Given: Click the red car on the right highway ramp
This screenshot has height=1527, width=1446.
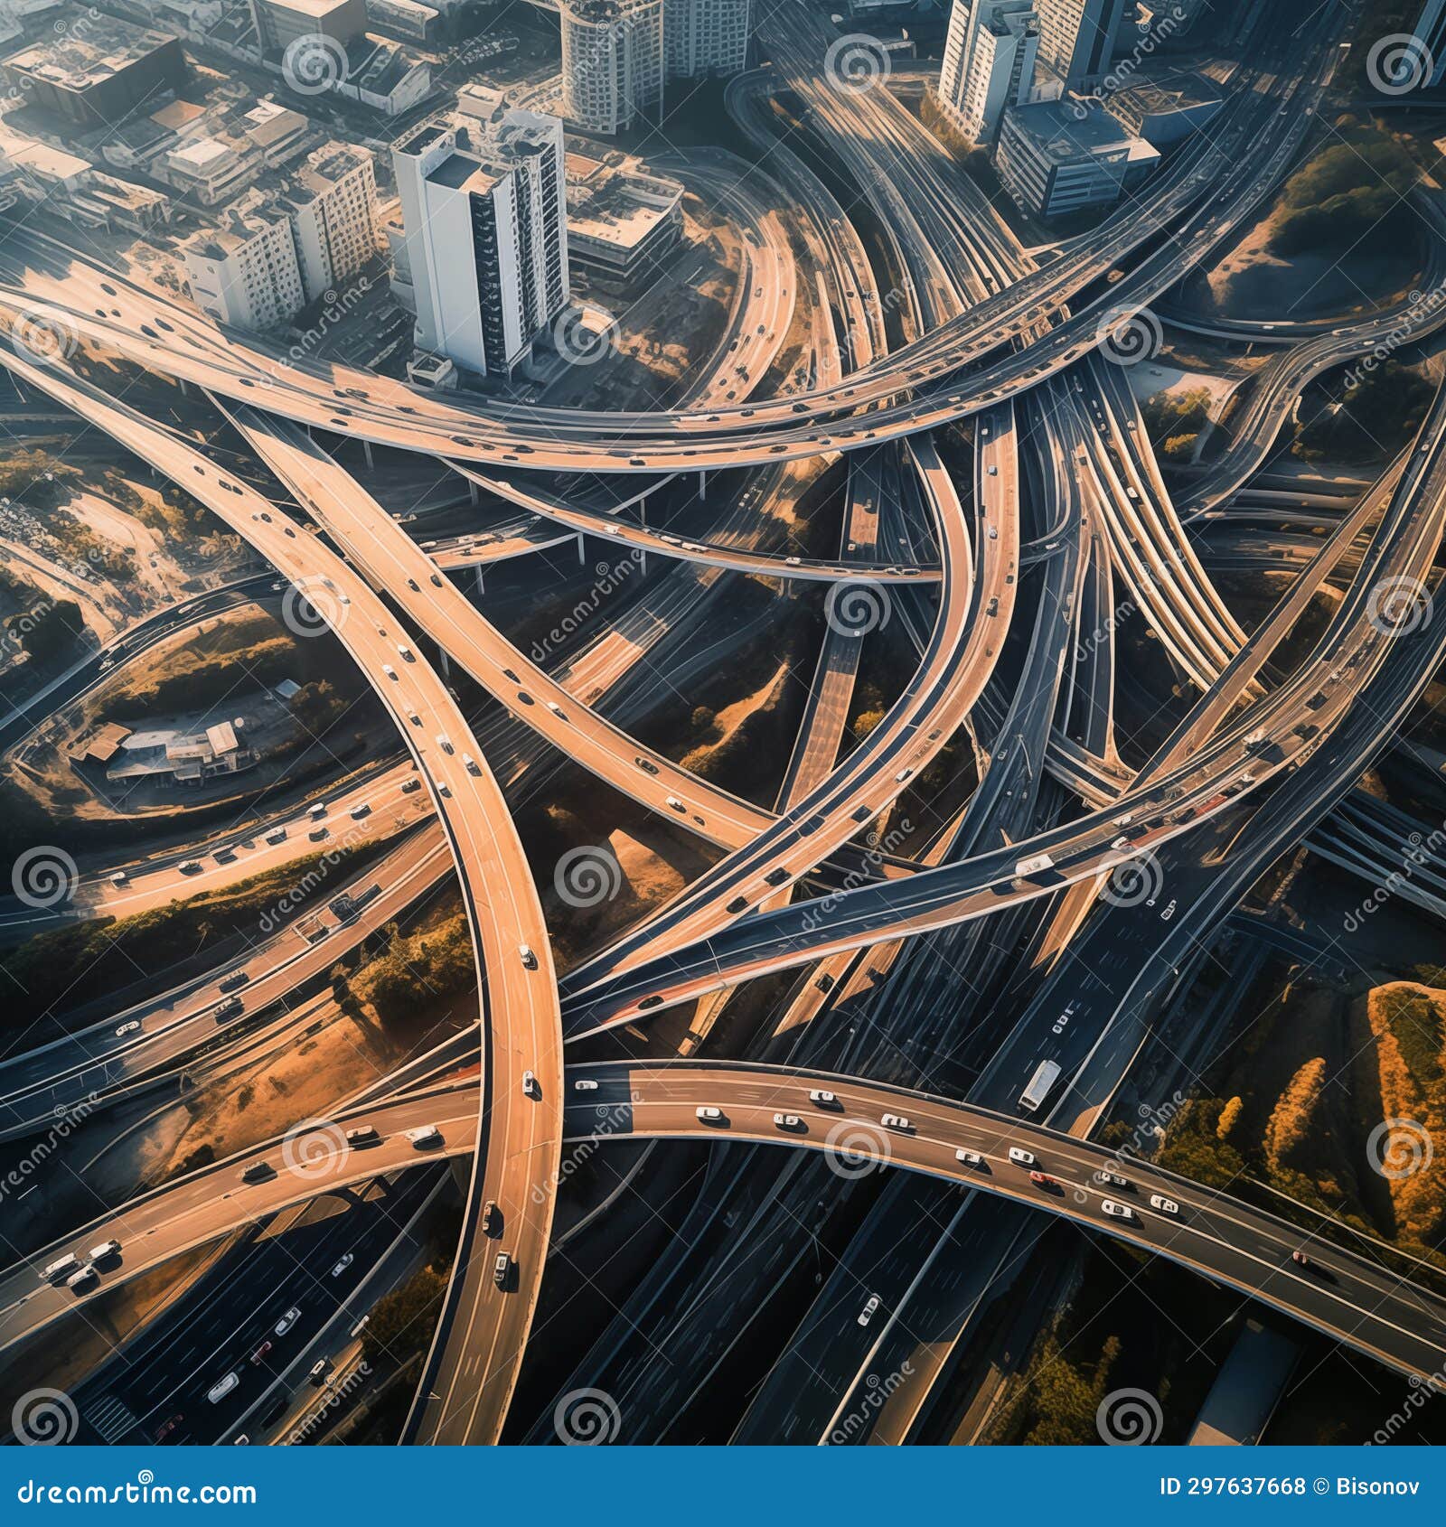Looking at the screenshot, I should [x=1042, y=1177].
